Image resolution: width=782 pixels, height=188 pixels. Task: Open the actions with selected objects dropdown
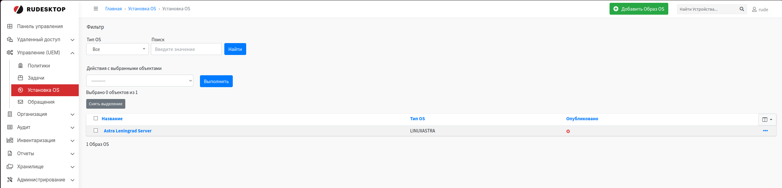140,81
